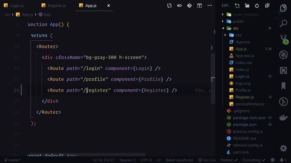
Task: Open Profile.js in the file tree
Action: tap(243, 90)
